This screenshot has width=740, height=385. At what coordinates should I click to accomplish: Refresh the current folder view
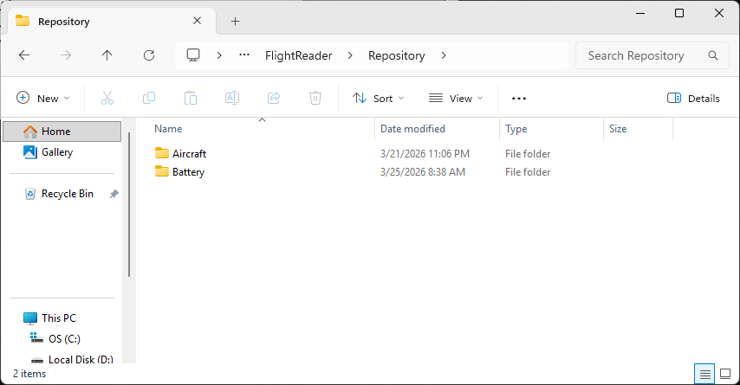coord(149,55)
